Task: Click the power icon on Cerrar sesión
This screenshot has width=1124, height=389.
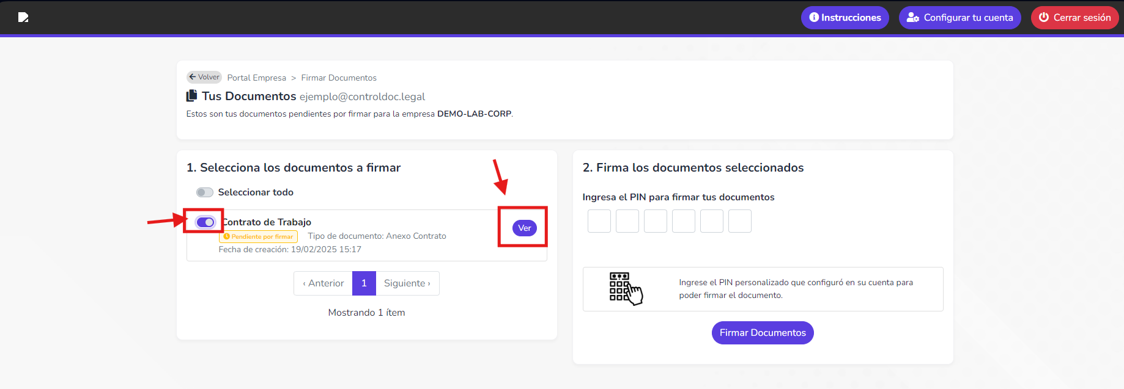Action: [x=1044, y=17]
